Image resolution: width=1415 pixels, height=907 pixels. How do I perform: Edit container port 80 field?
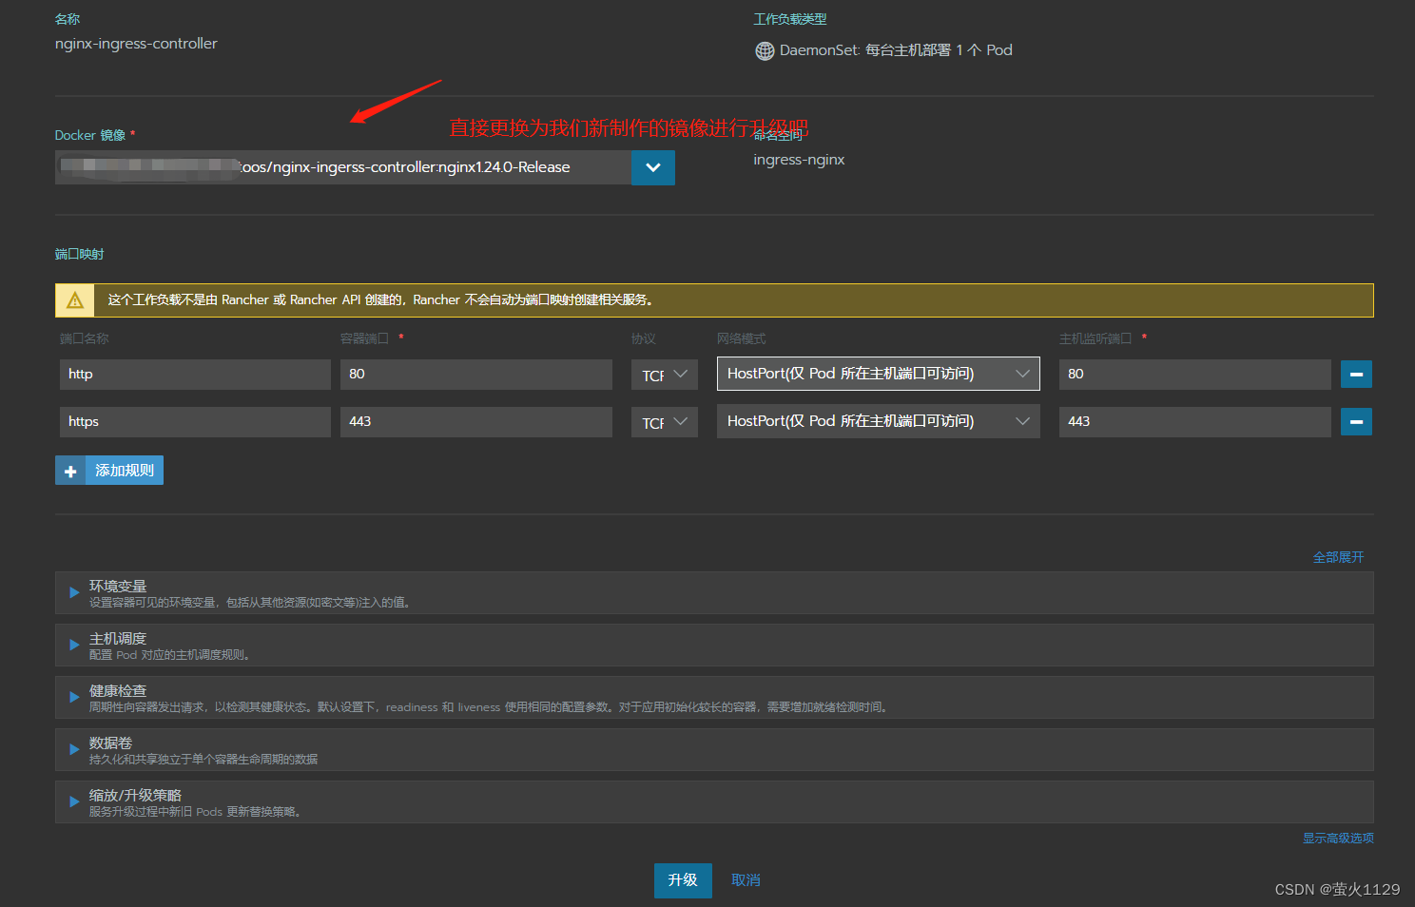coord(476,375)
